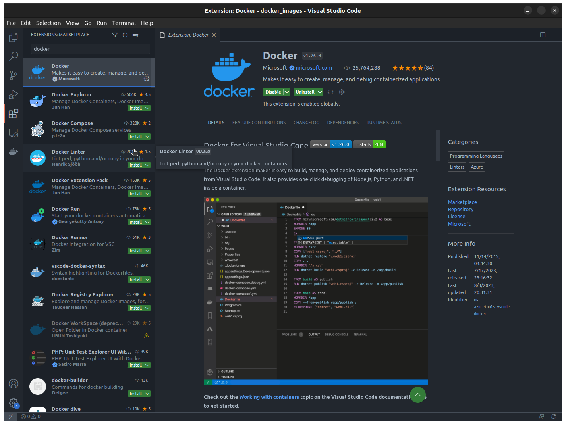
Task: Disable the Docker extension
Action: tap(273, 92)
